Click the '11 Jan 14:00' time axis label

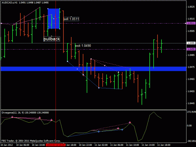click(x=148, y=145)
